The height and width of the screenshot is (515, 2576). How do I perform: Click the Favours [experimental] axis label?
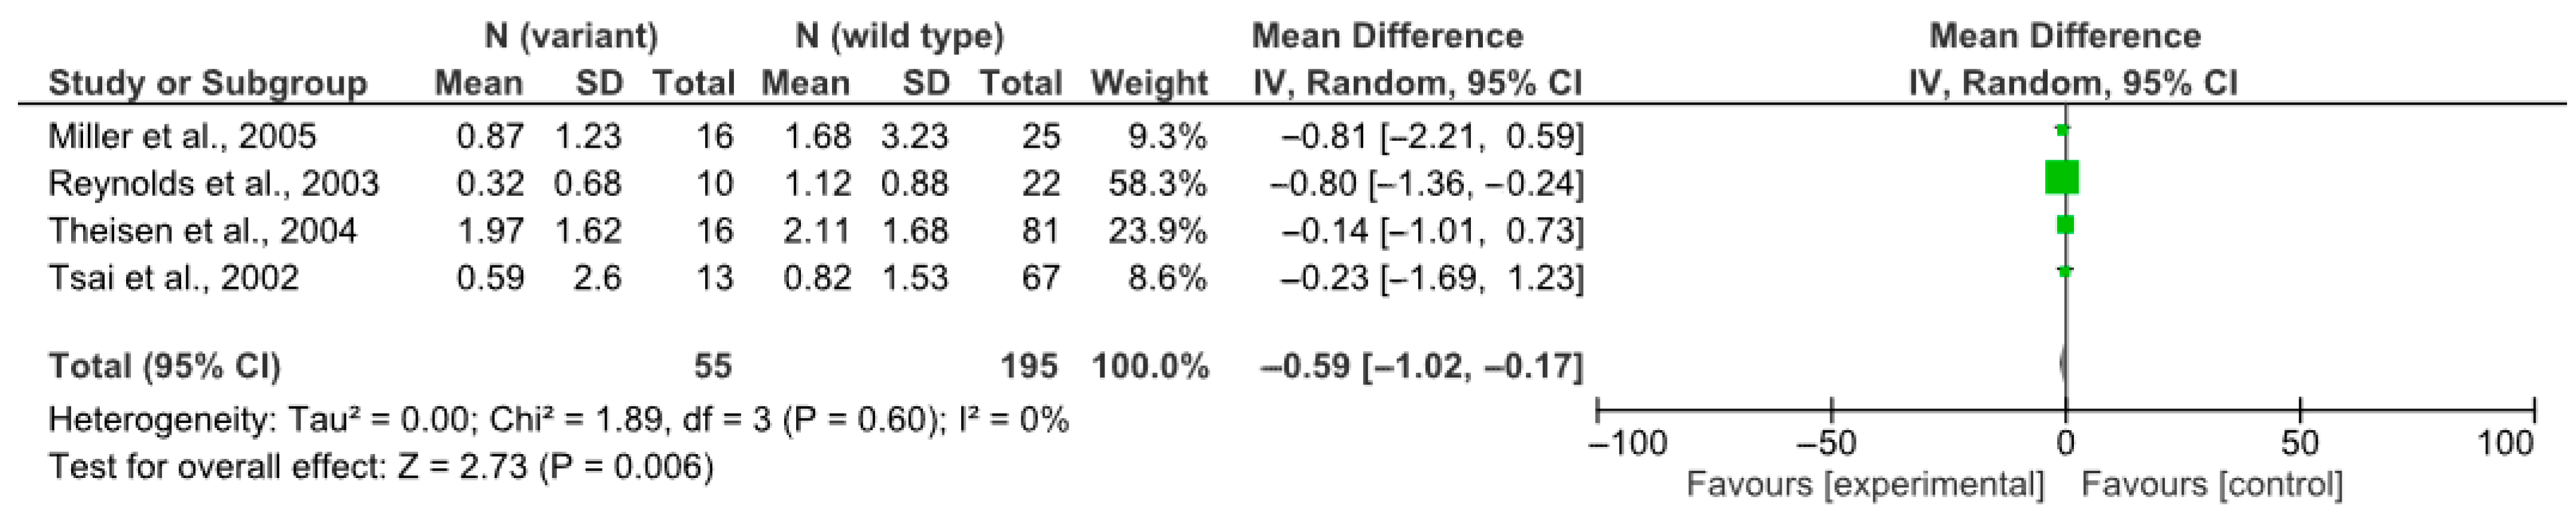pos(1865,485)
